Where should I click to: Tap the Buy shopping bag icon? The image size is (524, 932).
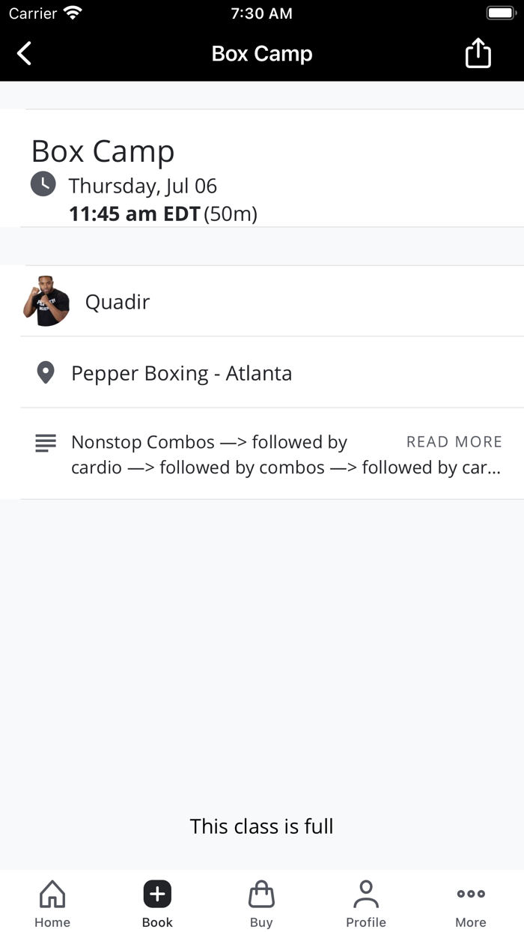point(261,893)
